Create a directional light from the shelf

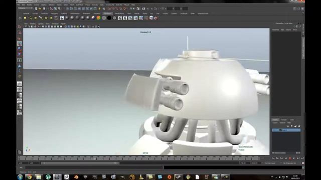30,18
